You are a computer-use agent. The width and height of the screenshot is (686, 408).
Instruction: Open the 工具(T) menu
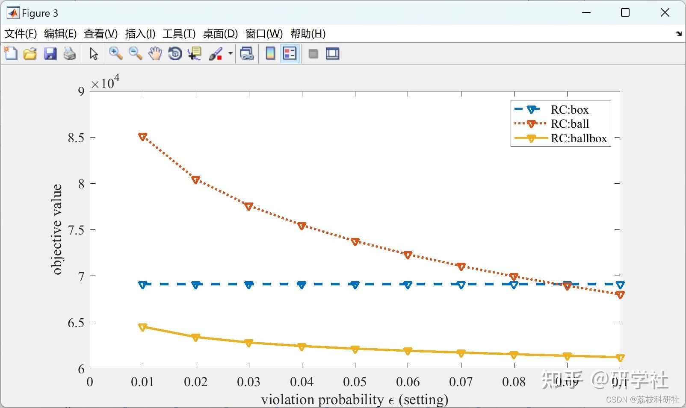click(179, 34)
